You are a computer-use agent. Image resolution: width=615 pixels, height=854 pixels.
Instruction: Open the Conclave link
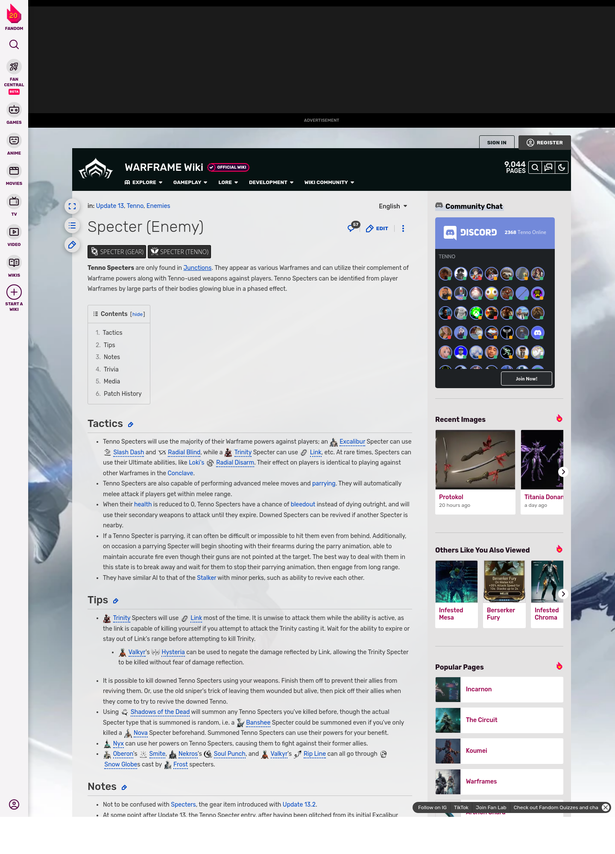tap(180, 473)
